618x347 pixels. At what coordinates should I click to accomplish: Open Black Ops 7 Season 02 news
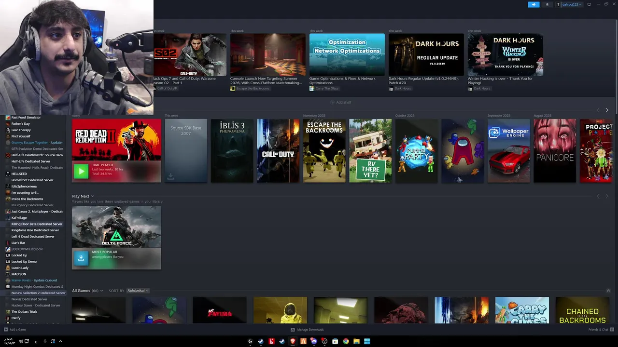pos(190,54)
